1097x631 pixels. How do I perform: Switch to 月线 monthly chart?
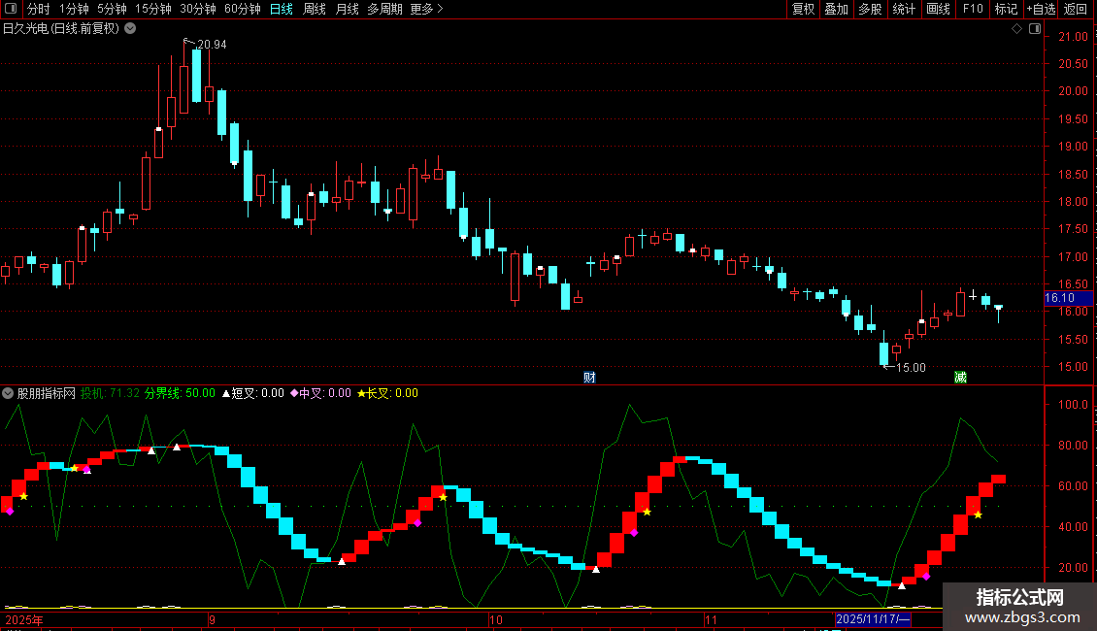pyautogui.click(x=347, y=9)
